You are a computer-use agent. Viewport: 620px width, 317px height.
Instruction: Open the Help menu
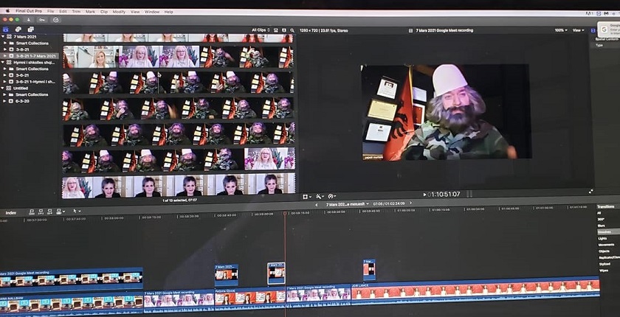point(168,12)
